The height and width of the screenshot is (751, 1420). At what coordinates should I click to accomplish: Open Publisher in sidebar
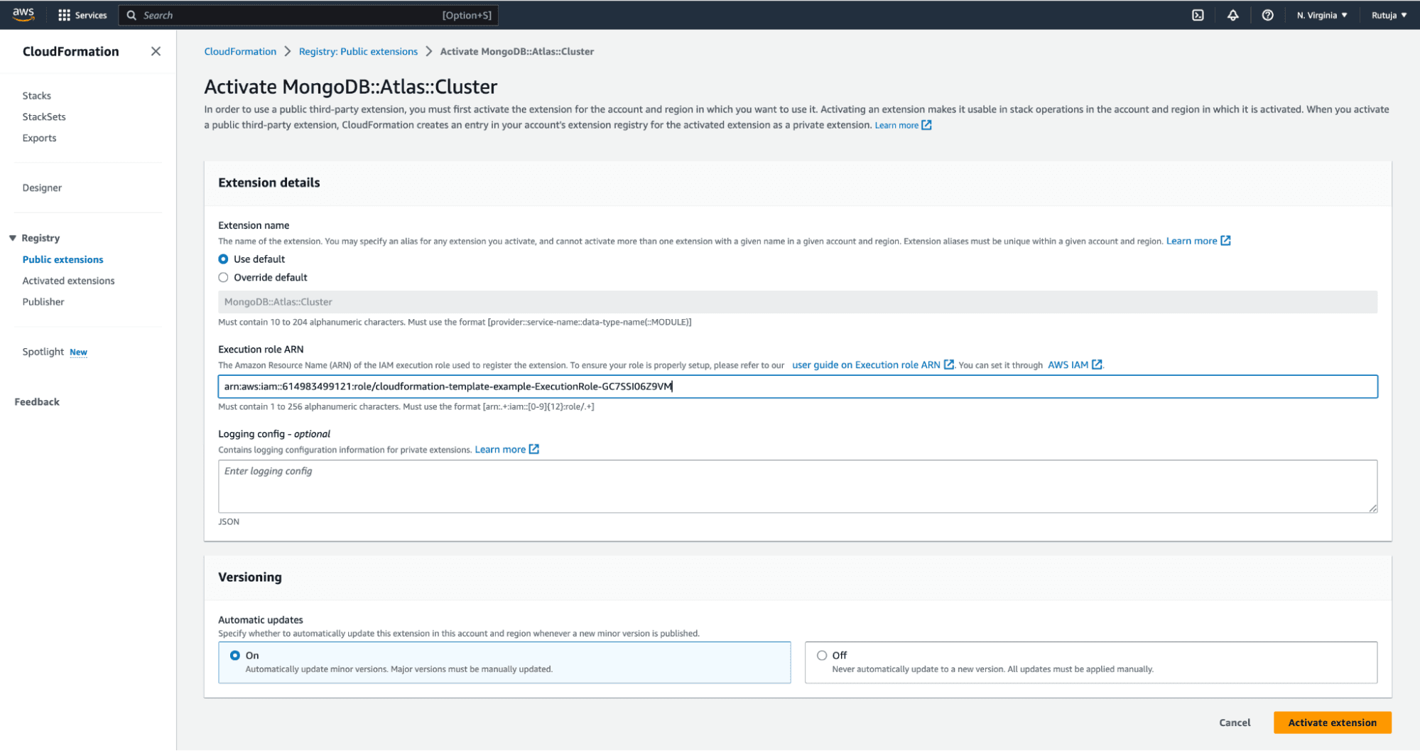tap(43, 302)
